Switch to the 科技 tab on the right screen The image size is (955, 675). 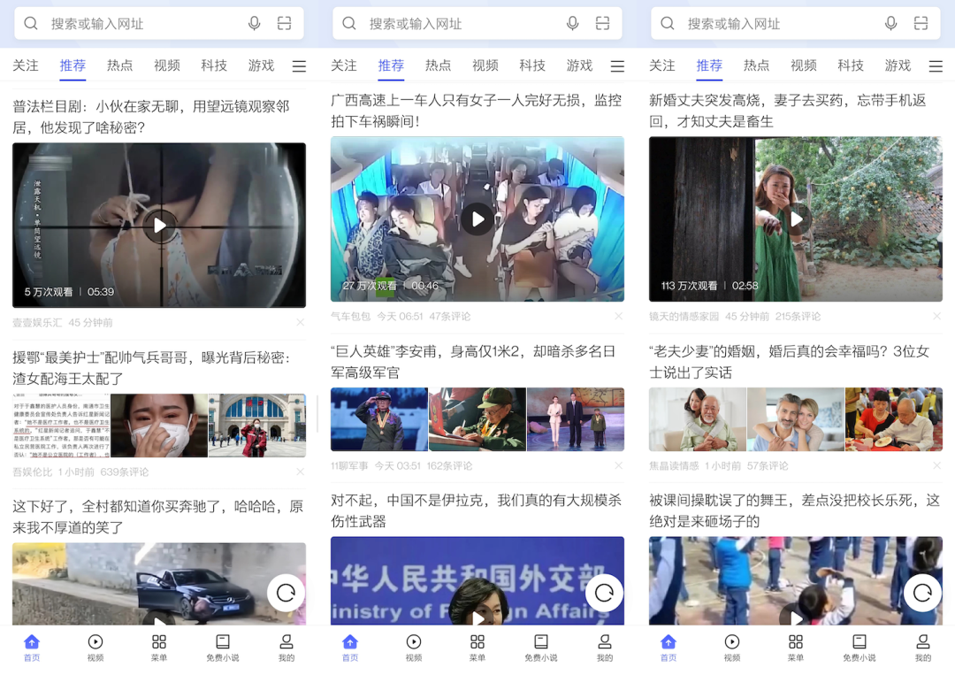tap(851, 65)
